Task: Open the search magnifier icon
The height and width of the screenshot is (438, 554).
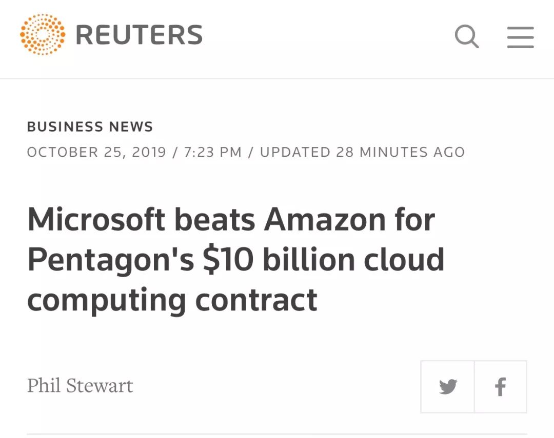Action: tap(467, 36)
